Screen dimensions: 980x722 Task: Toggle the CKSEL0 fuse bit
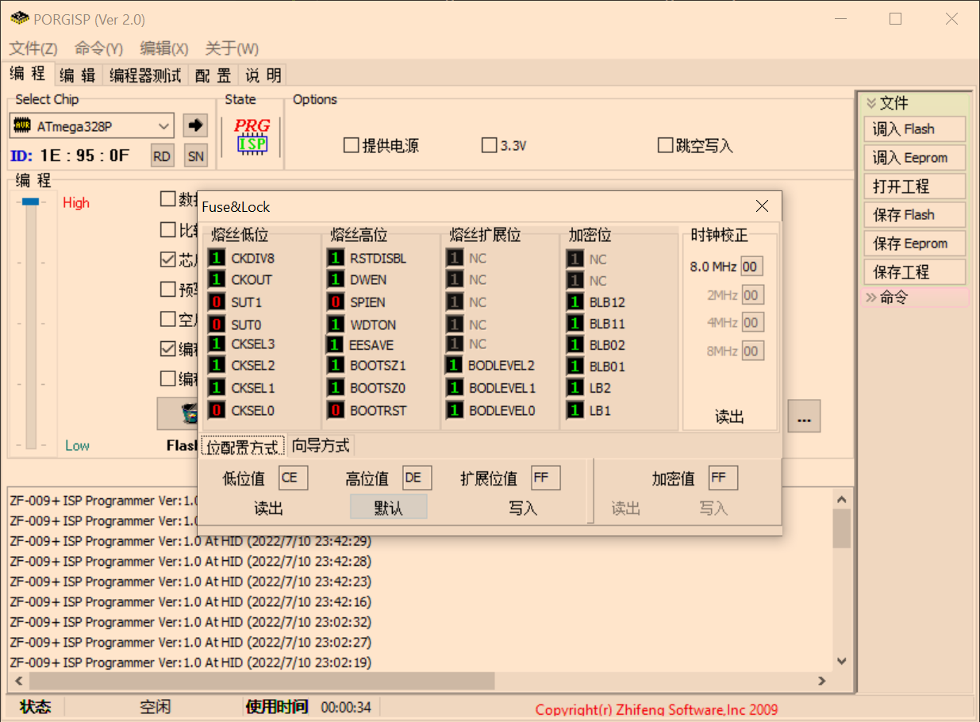pyautogui.click(x=216, y=410)
